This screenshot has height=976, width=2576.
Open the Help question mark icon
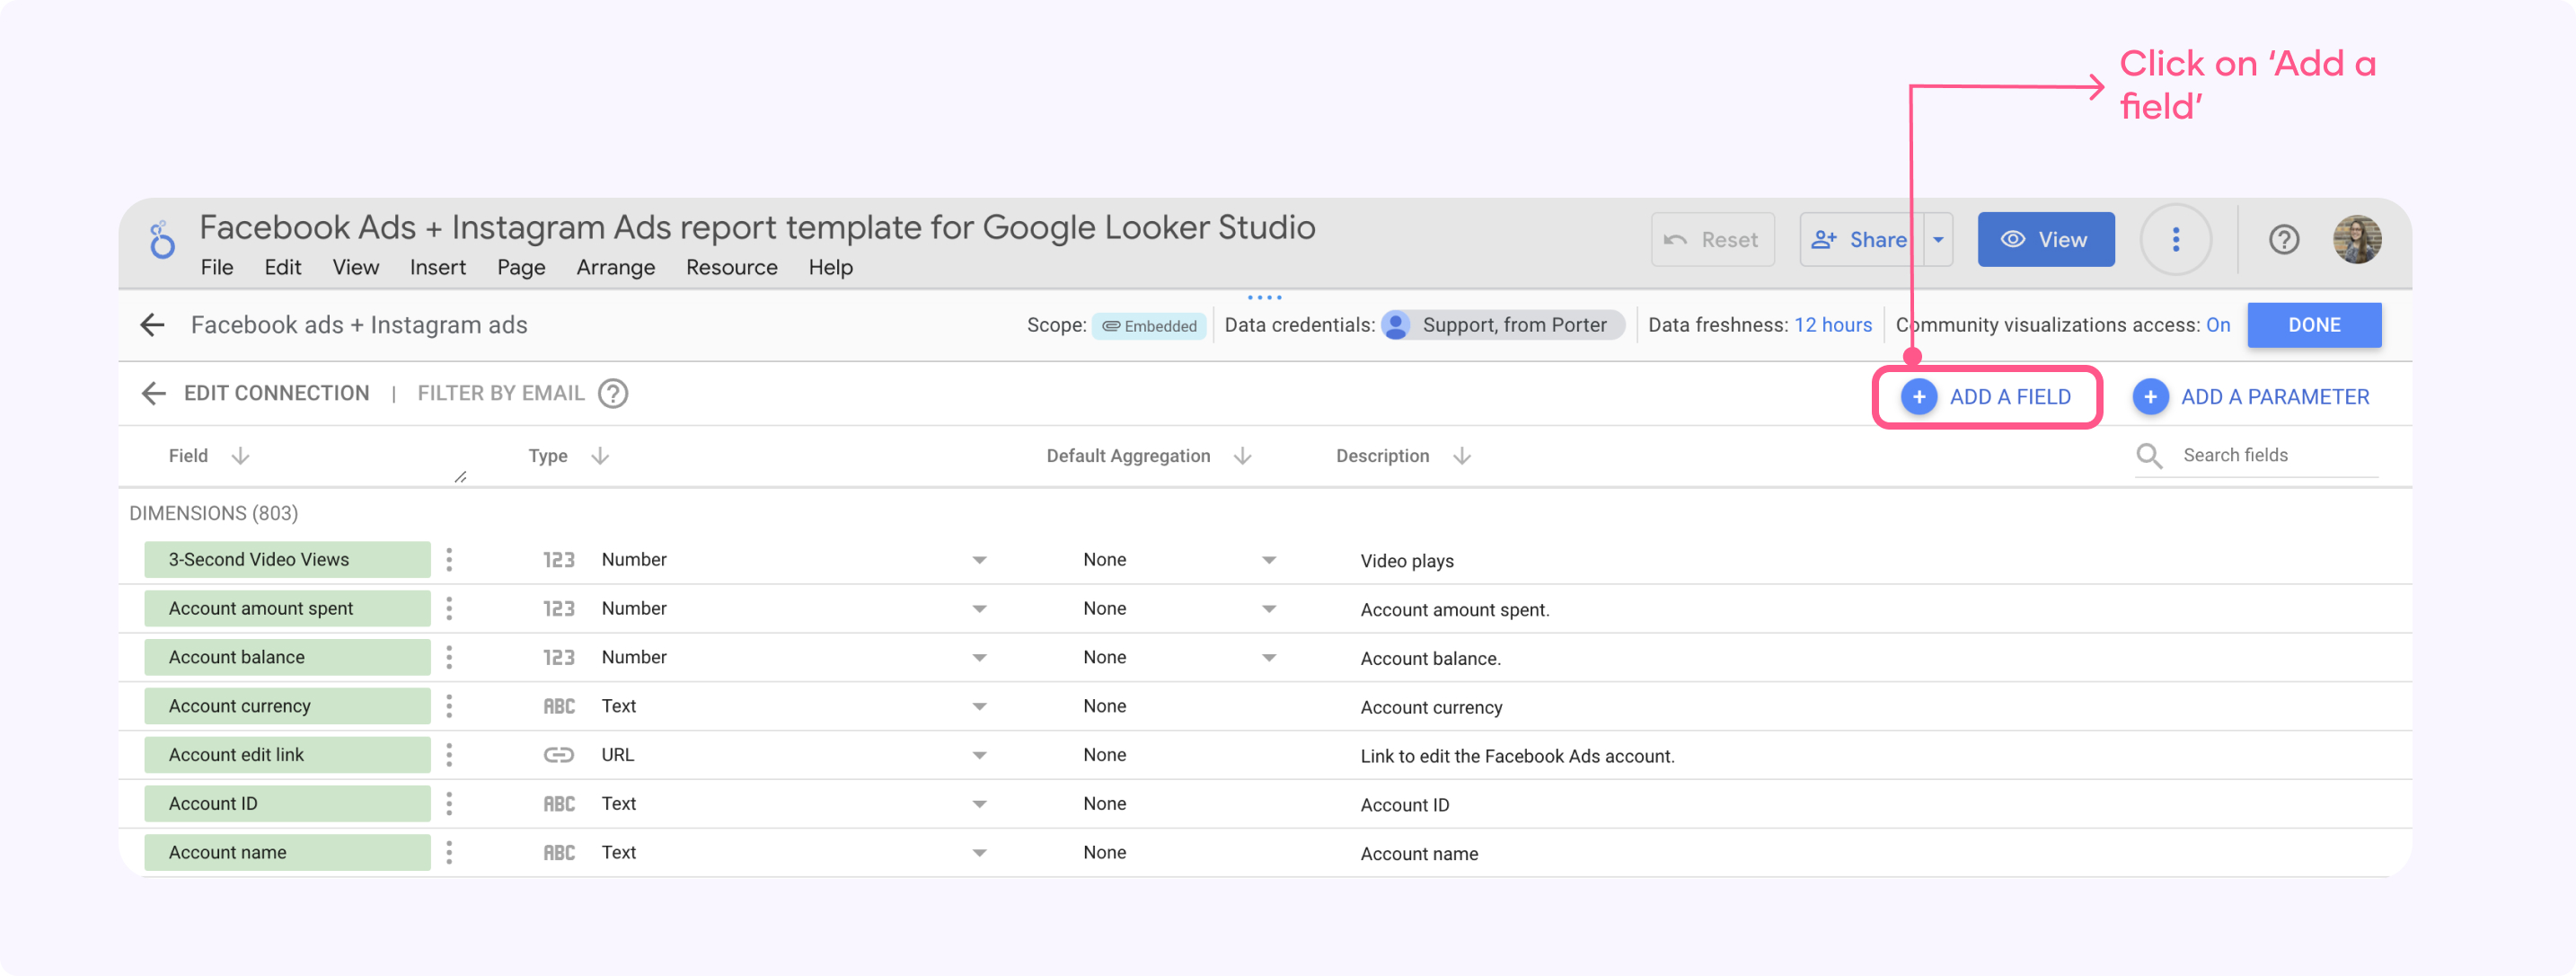click(x=2284, y=240)
